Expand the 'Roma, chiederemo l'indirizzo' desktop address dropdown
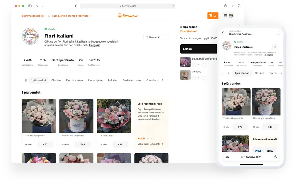The width and height of the screenshot is (297, 184). point(71,16)
